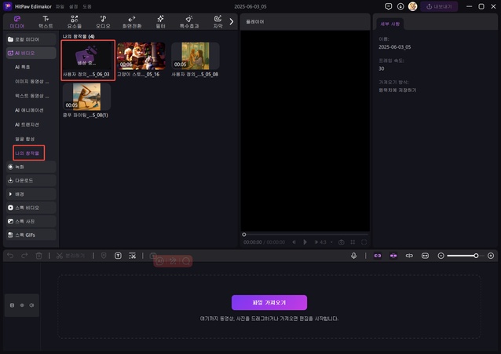
Task: Toggle the purple magnetic snap icon
Action: tap(393, 256)
